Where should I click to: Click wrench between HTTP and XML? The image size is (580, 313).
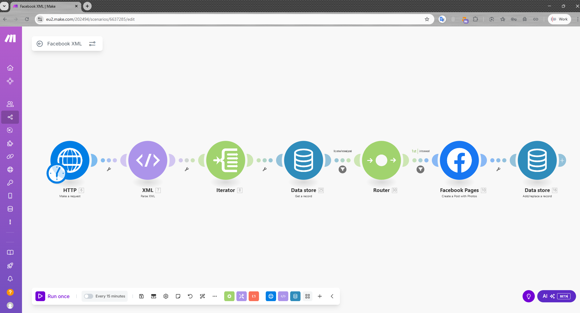click(x=109, y=169)
